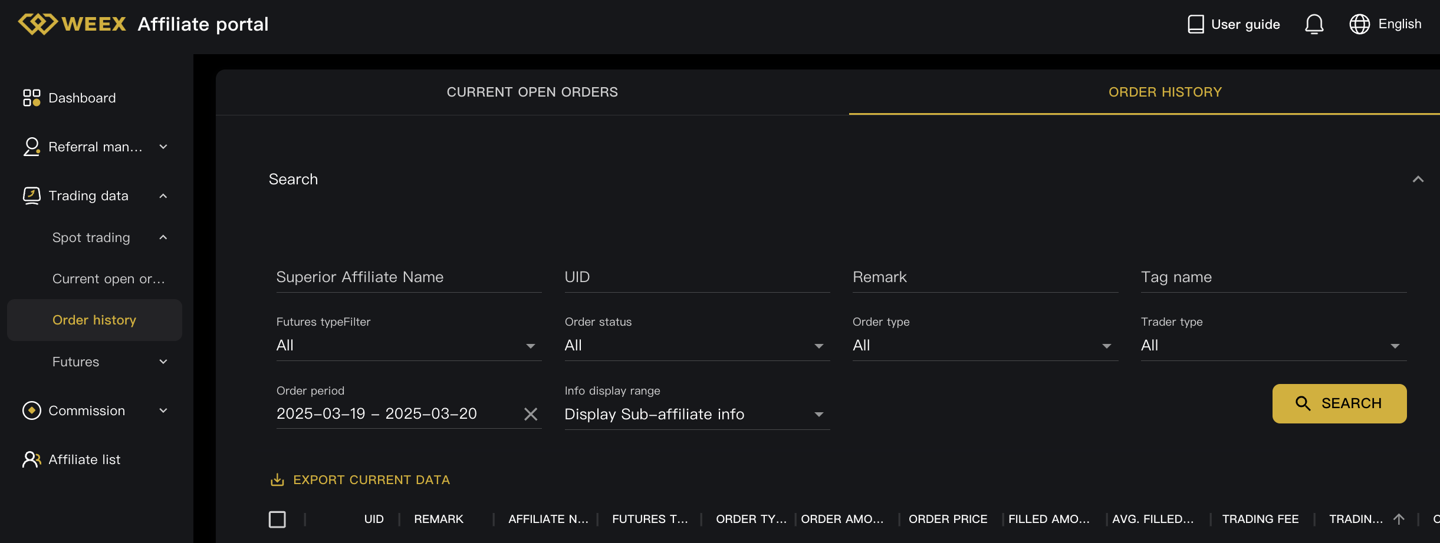Viewport: 1440px width, 543px height.
Task: Click the Commission coin icon
Action: coord(31,410)
